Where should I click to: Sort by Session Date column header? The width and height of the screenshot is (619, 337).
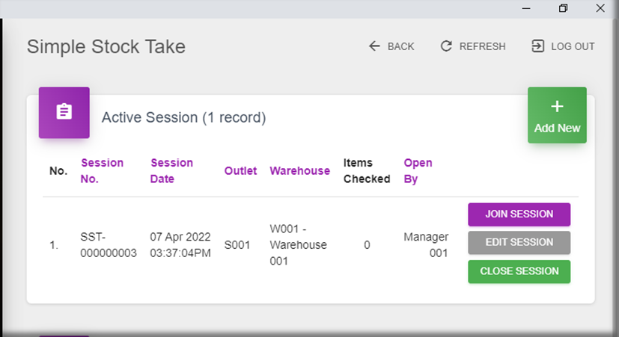[171, 170]
